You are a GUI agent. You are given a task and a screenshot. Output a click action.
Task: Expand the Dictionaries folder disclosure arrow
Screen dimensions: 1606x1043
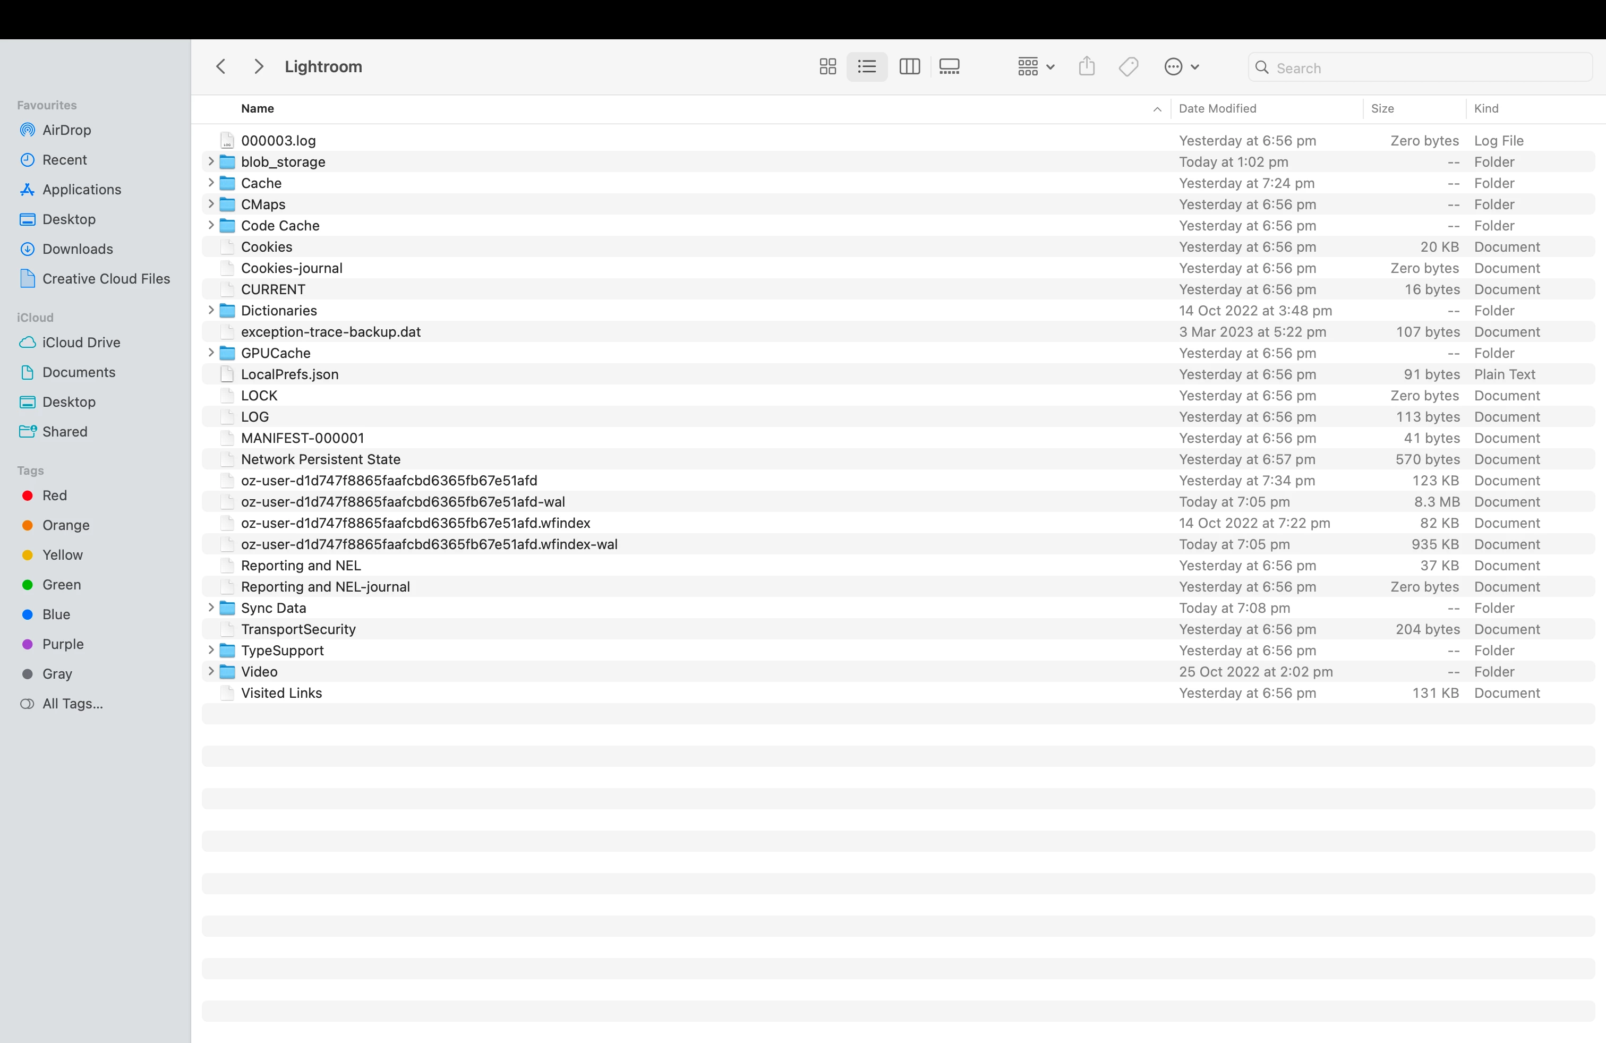point(210,310)
